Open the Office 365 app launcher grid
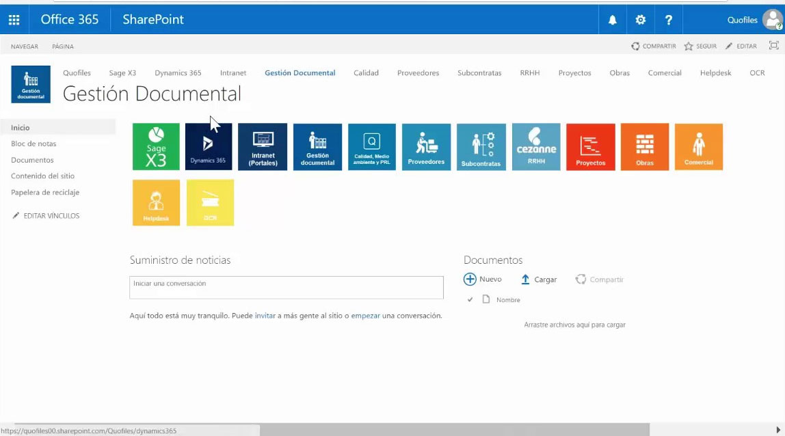 (x=14, y=20)
